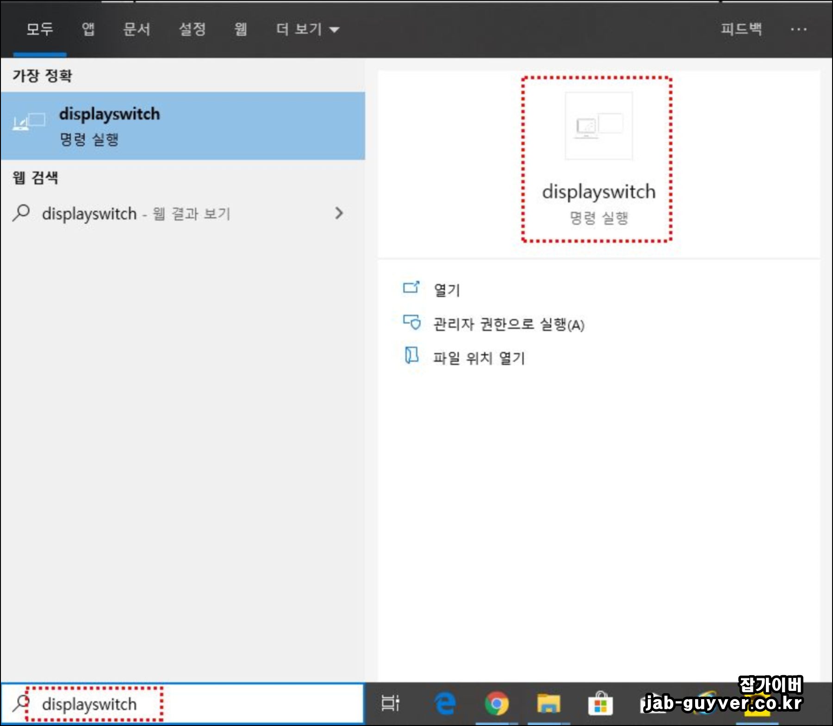Click the large displayswitch preview icon
The width and height of the screenshot is (833, 726).
(x=599, y=126)
